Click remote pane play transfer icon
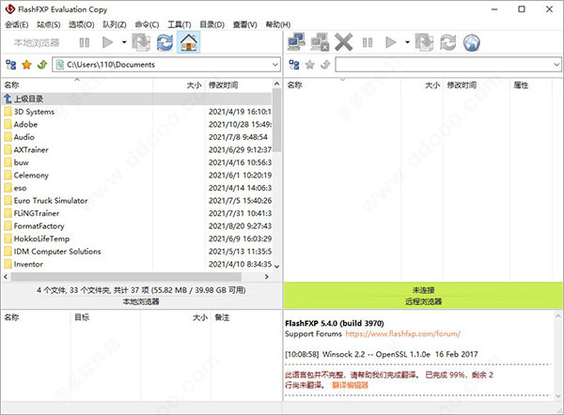Screen dimensions: 564x415 [x=391, y=42]
